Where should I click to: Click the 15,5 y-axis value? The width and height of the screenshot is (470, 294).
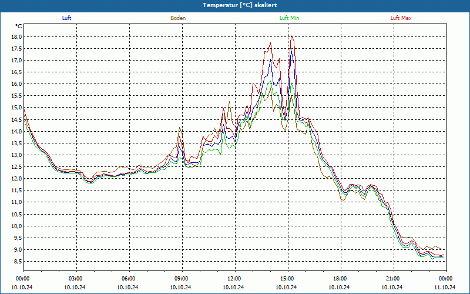pyautogui.click(x=17, y=96)
